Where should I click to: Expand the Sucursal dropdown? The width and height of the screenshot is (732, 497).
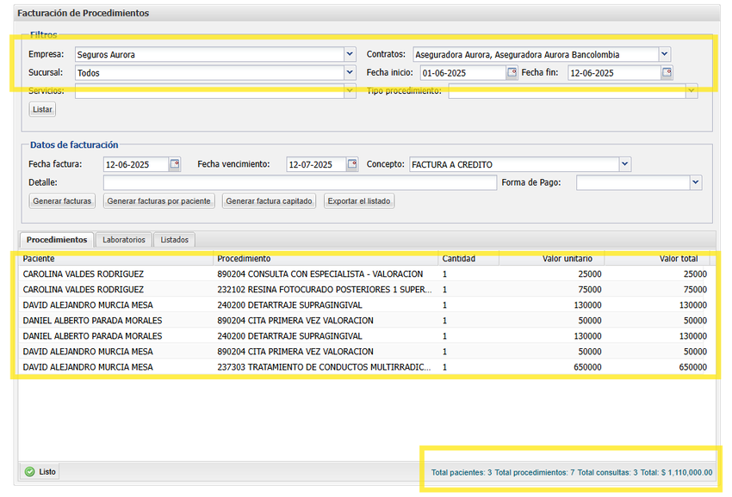(x=350, y=73)
